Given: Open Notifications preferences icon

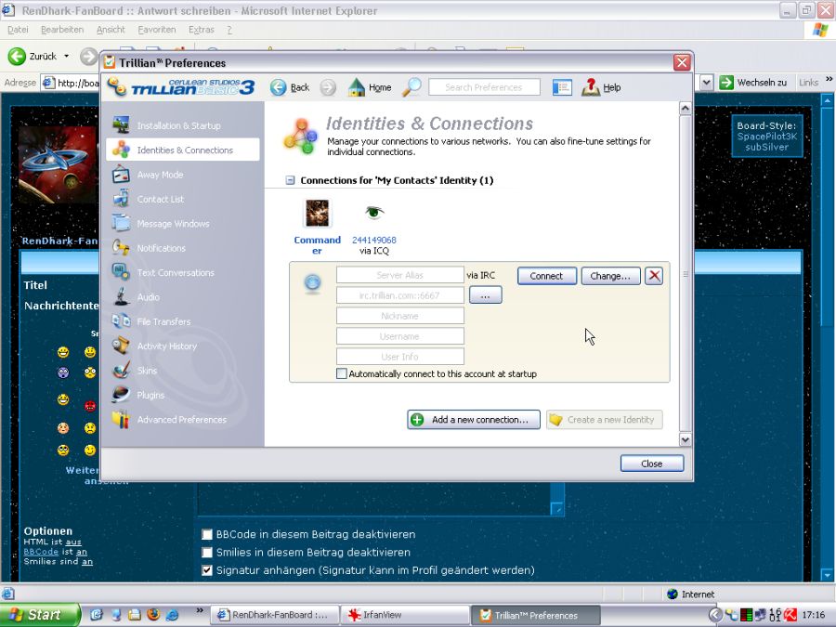Looking at the screenshot, I should pos(121,248).
